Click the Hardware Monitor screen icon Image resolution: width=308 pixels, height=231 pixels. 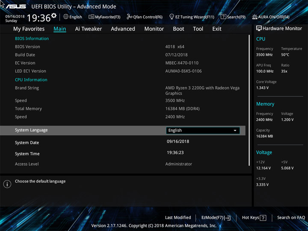click(x=259, y=28)
